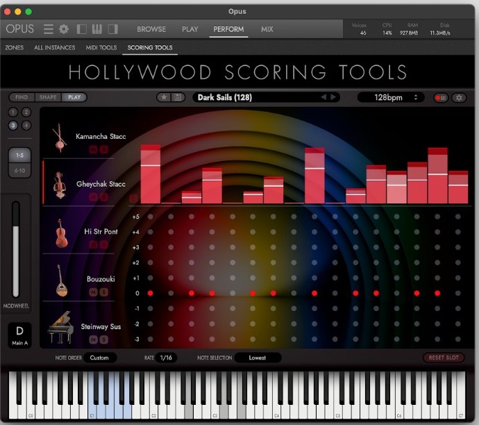
Task: Select the Gheychak Stacc instrument icon
Action: (x=59, y=185)
